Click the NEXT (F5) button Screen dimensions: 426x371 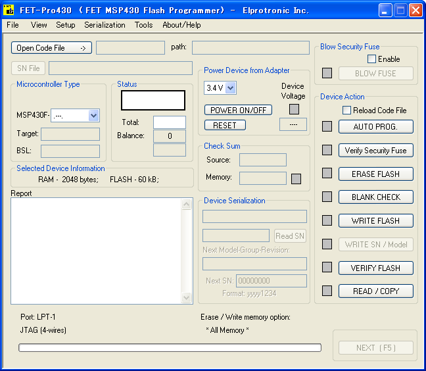click(x=376, y=347)
